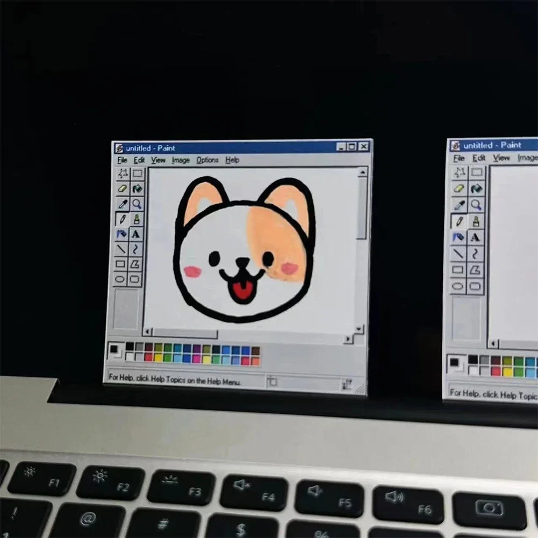Pick the purple swatch in left Paint palette
The width and height of the screenshot is (538, 538).
tap(197, 349)
